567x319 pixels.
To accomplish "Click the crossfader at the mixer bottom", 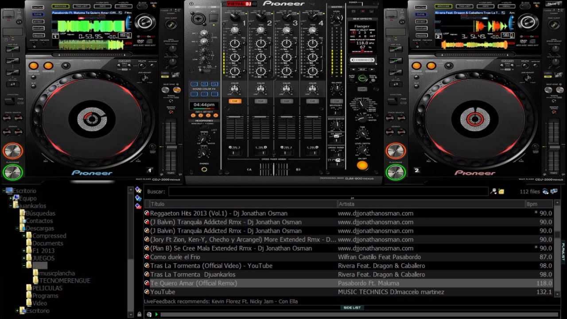I will click(273, 169).
